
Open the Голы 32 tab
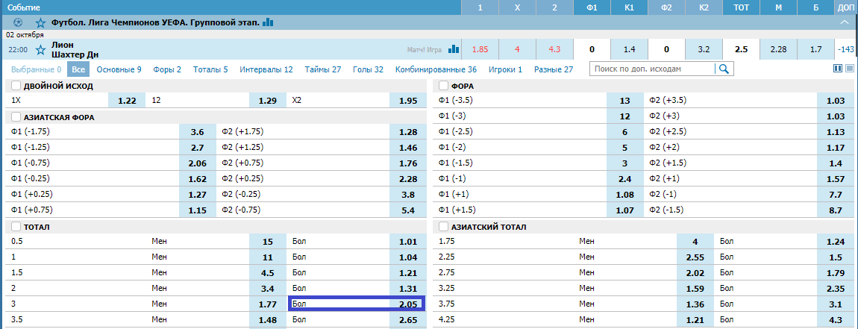click(x=368, y=69)
